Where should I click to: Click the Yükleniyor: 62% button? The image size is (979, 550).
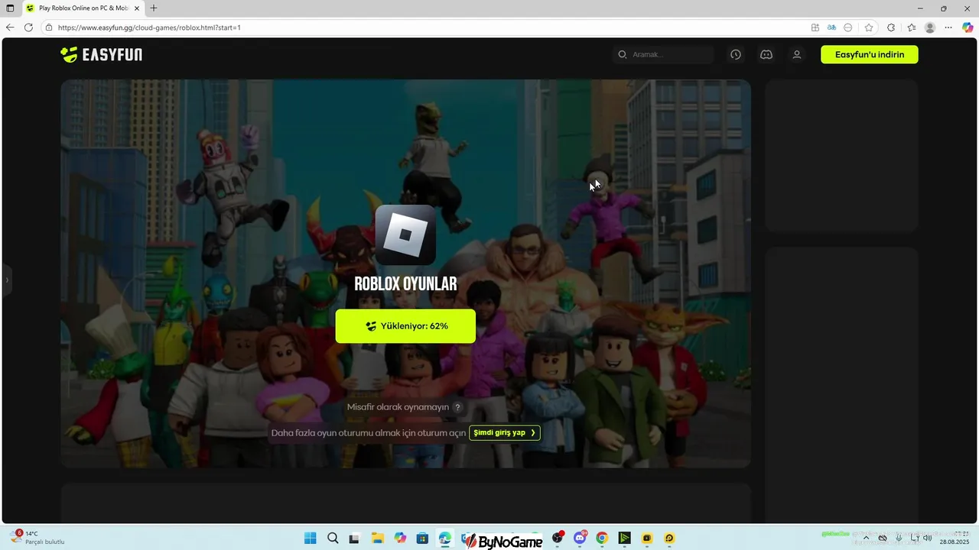tap(405, 326)
